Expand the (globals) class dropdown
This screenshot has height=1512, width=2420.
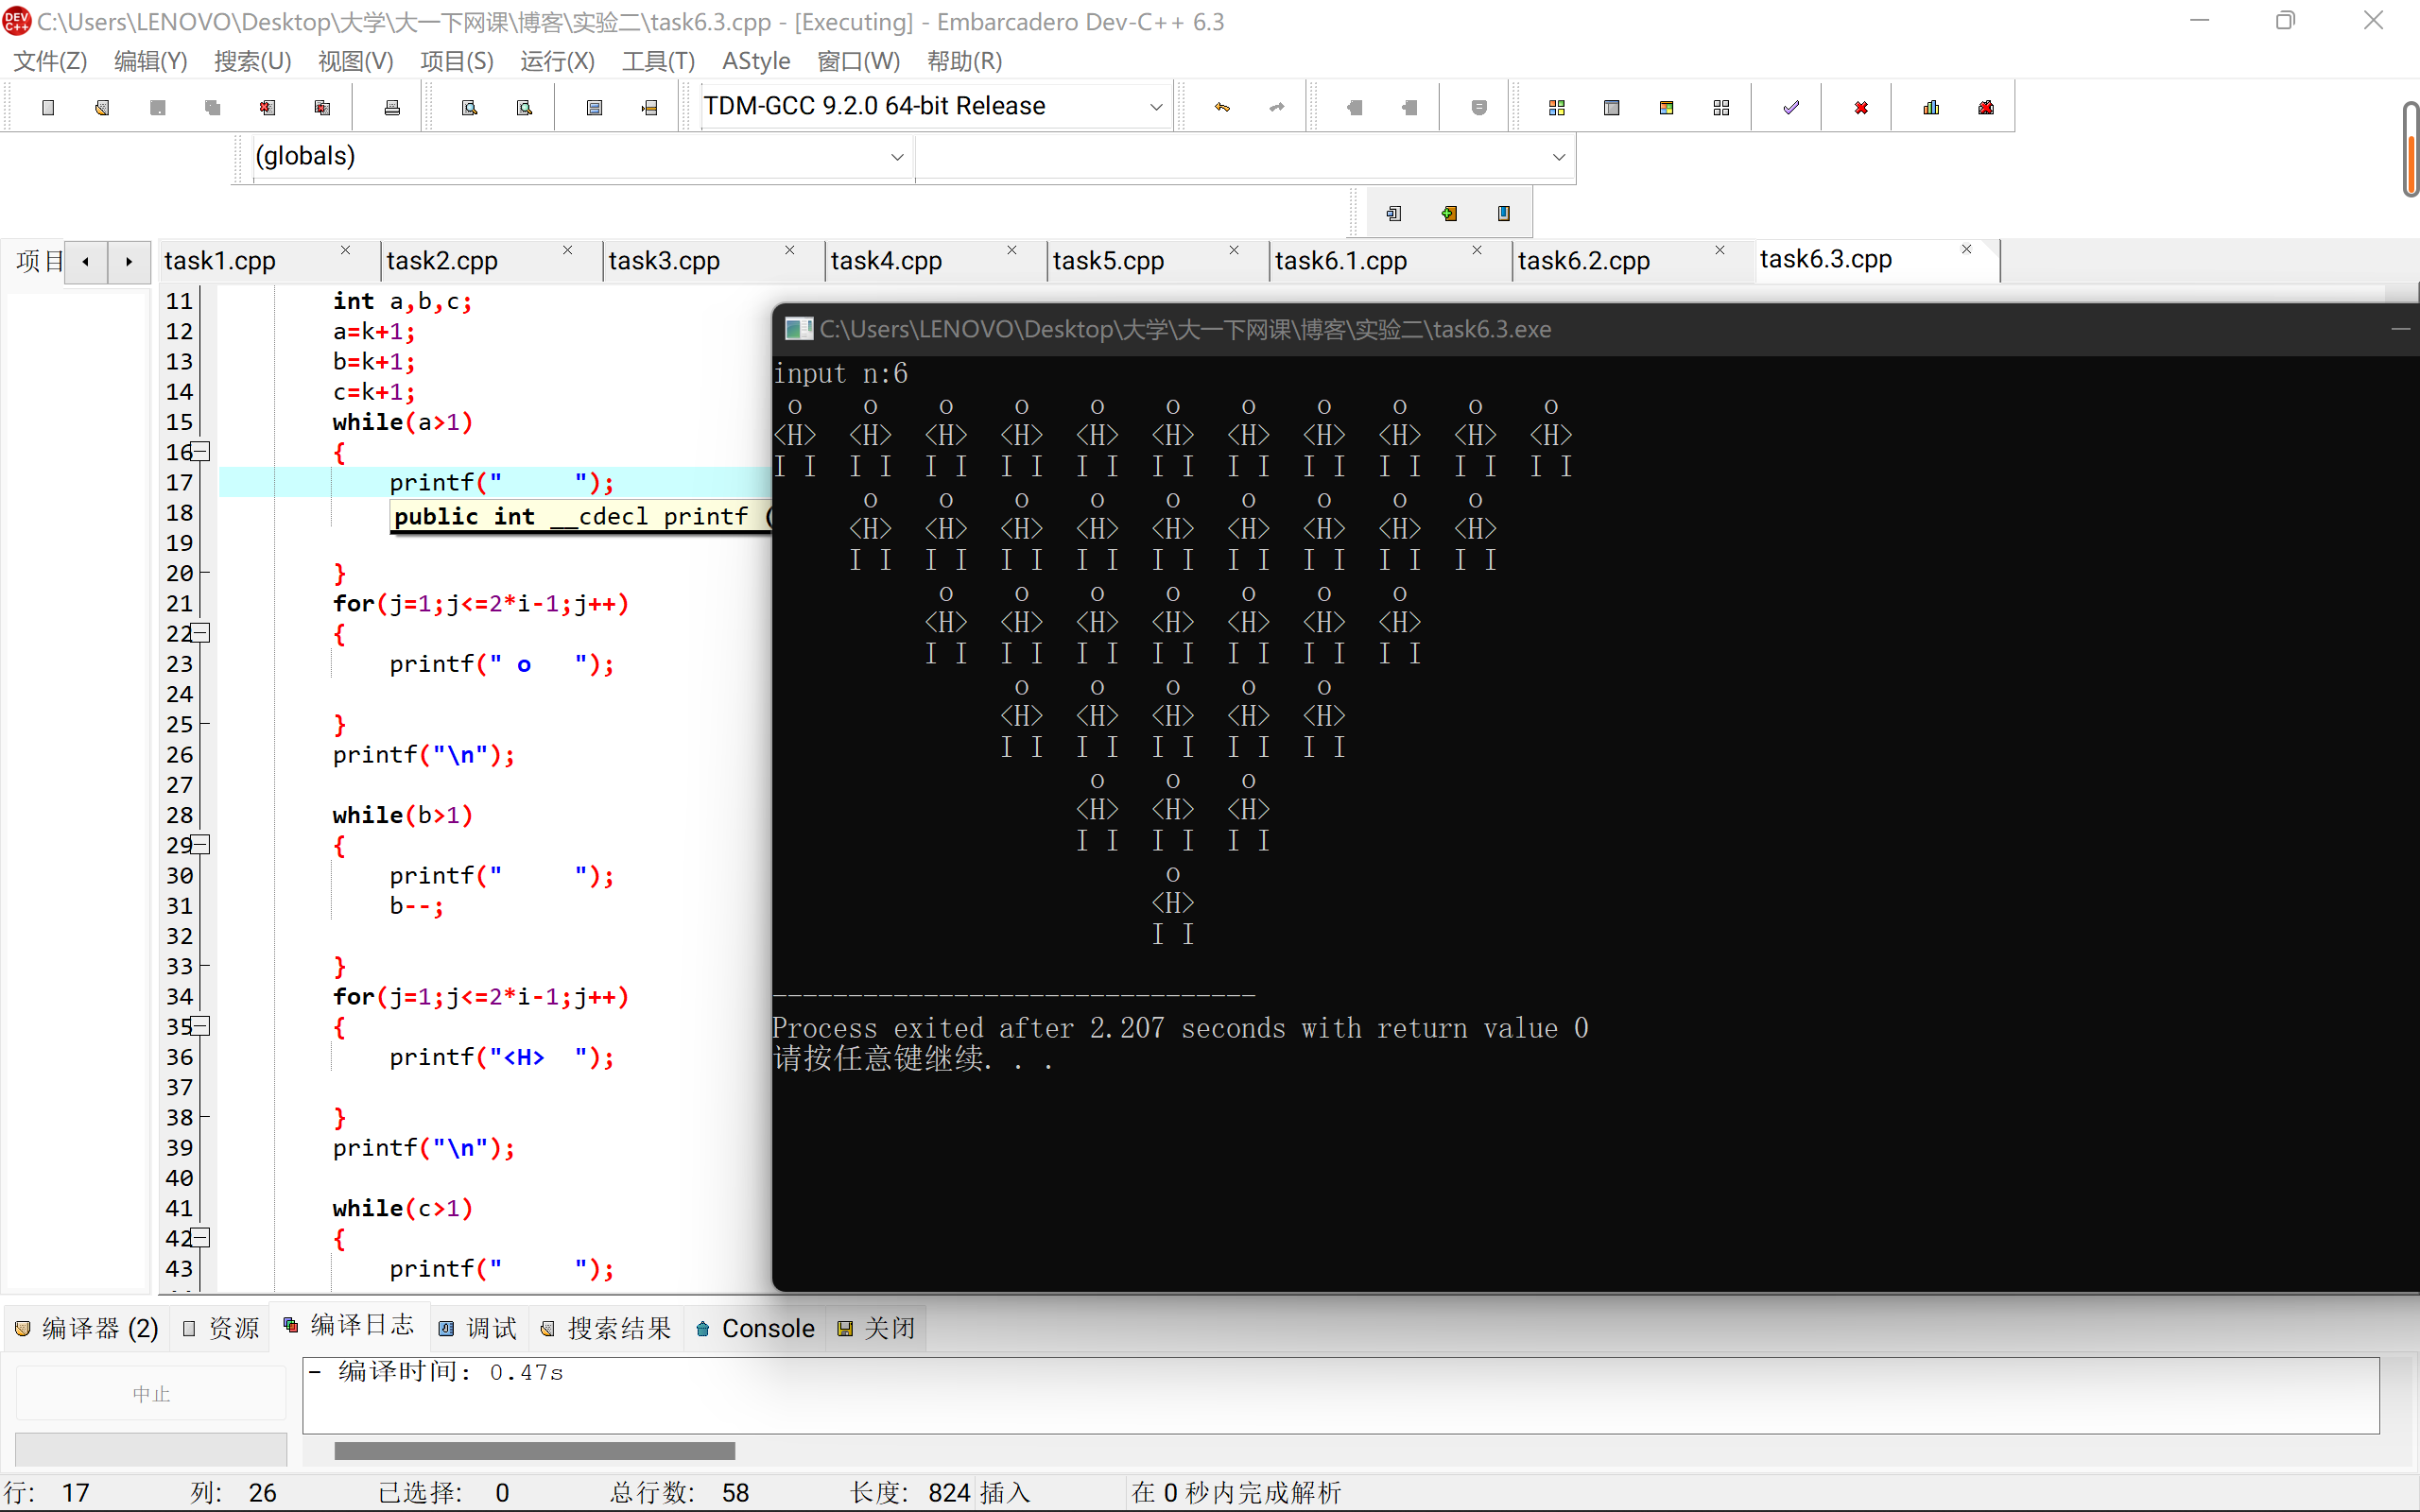click(896, 156)
